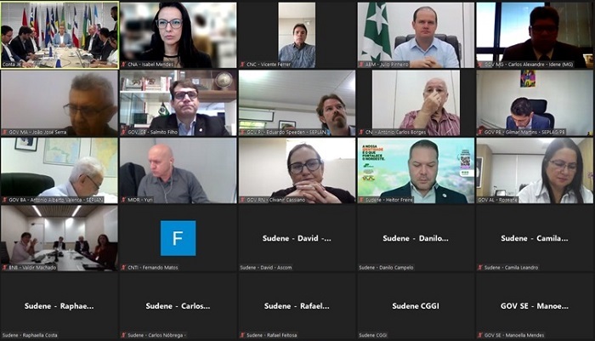Select Salmito Filho's video tile with bookshelf

[x=178, y=103]
